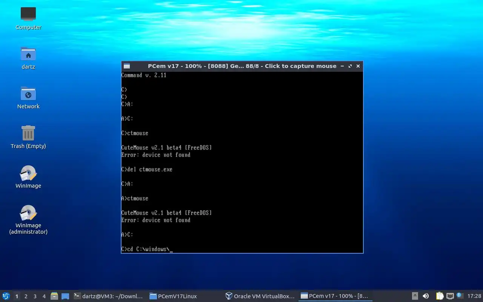Switch to dartz@VM3 terminal taskbar entry
Image resolution: width=483 pixels, height=302 pixels.
coord(109,296)
